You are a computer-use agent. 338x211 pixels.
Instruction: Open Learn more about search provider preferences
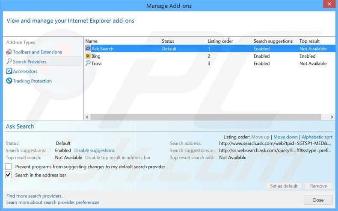click(53, 202)
